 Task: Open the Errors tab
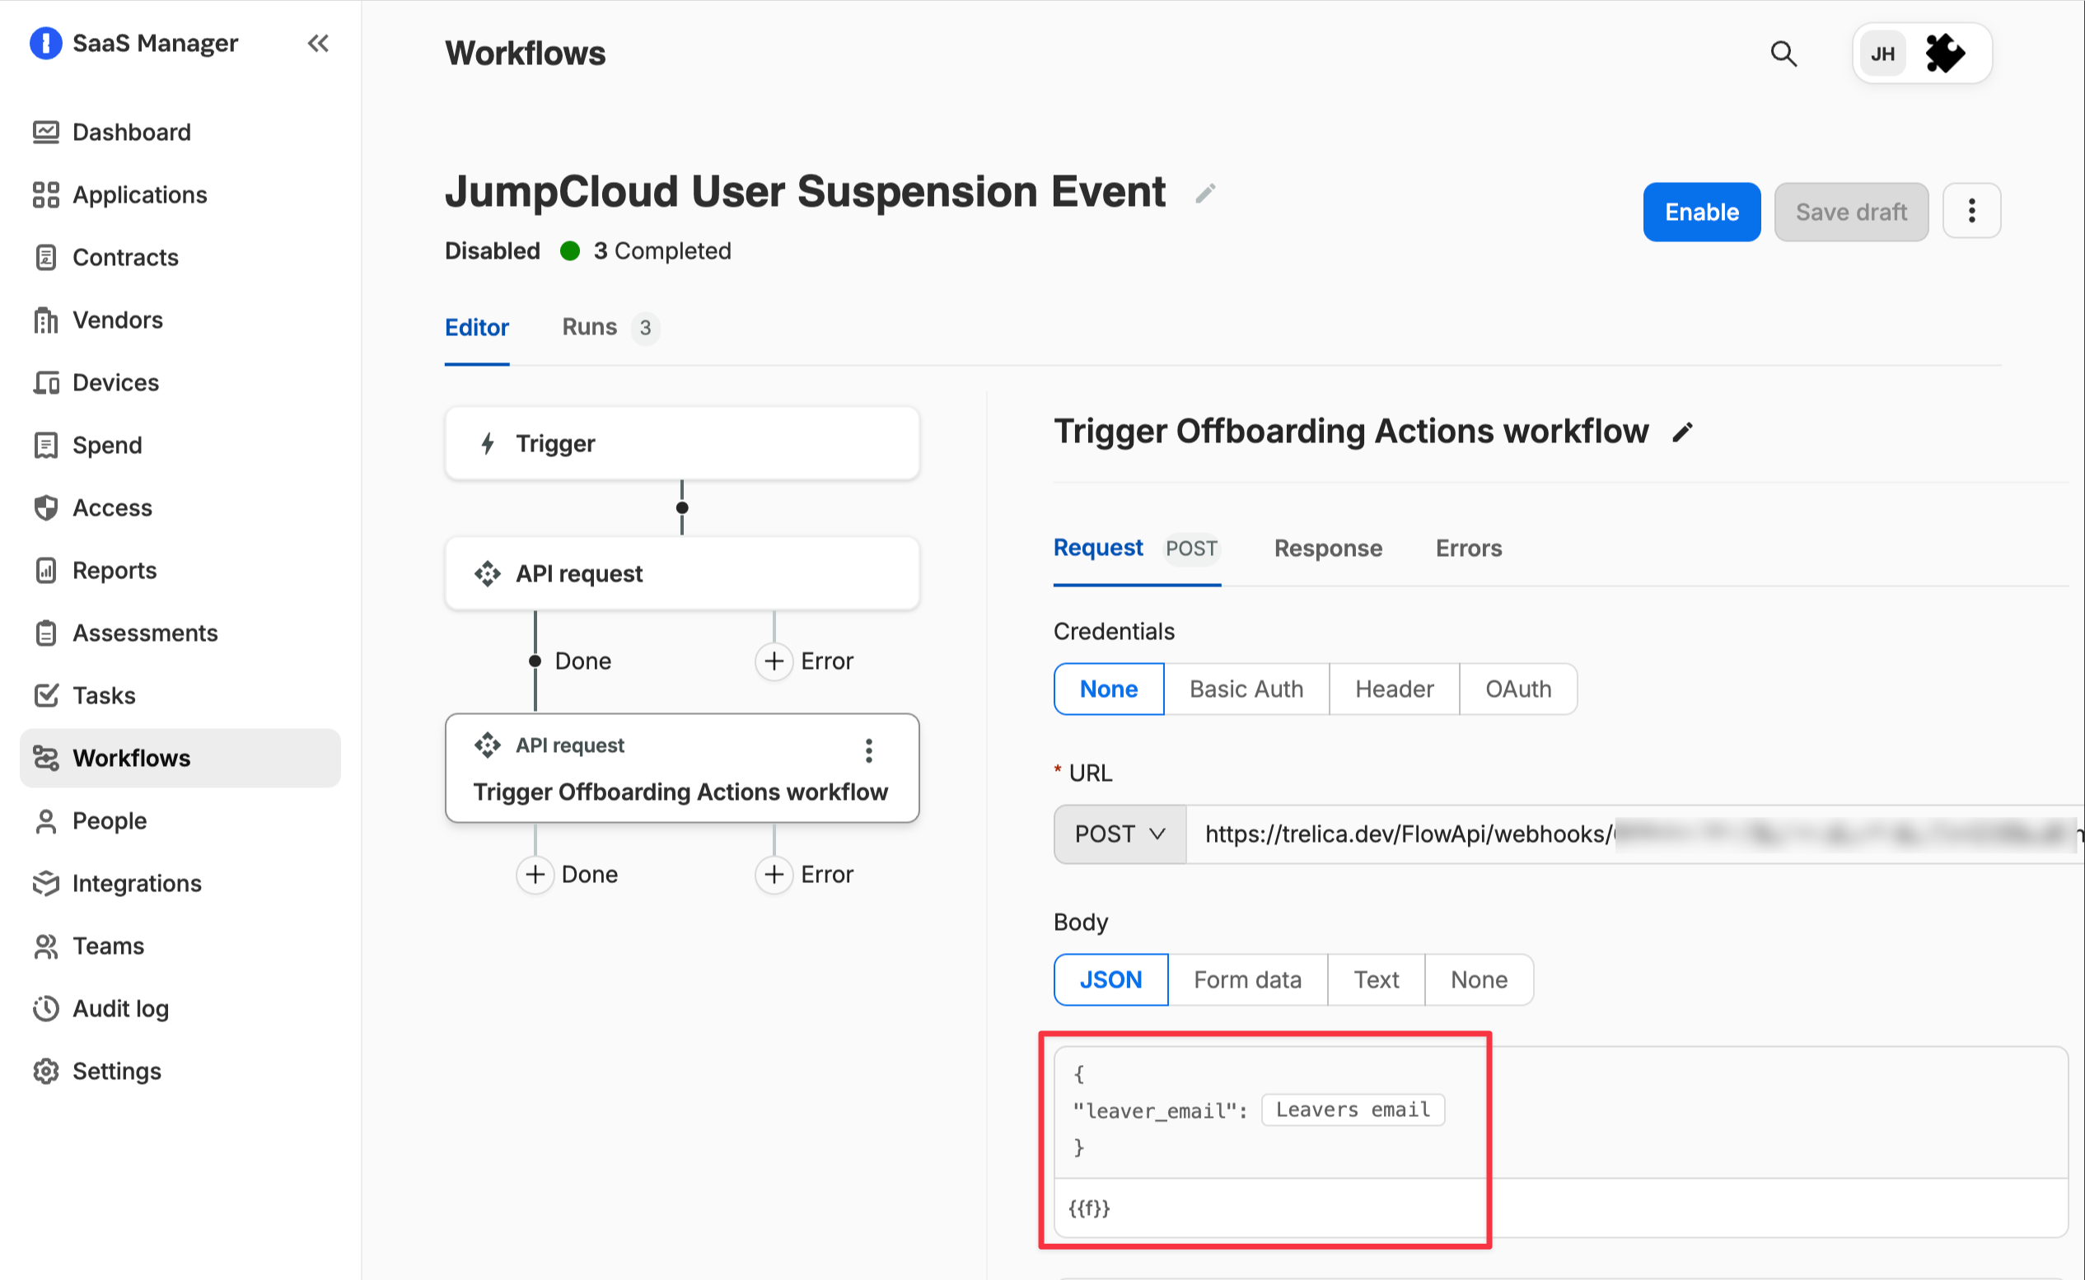coord(1469,549)
